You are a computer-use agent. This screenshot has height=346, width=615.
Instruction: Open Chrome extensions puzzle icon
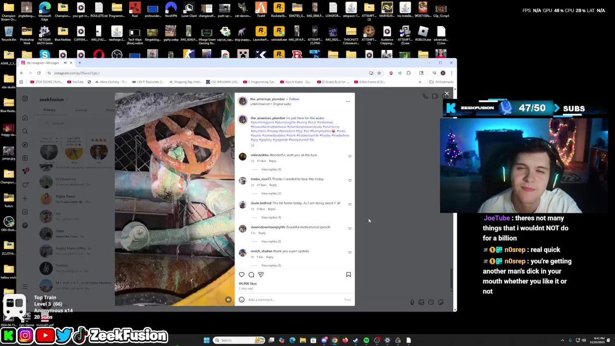tap(408, 73)
